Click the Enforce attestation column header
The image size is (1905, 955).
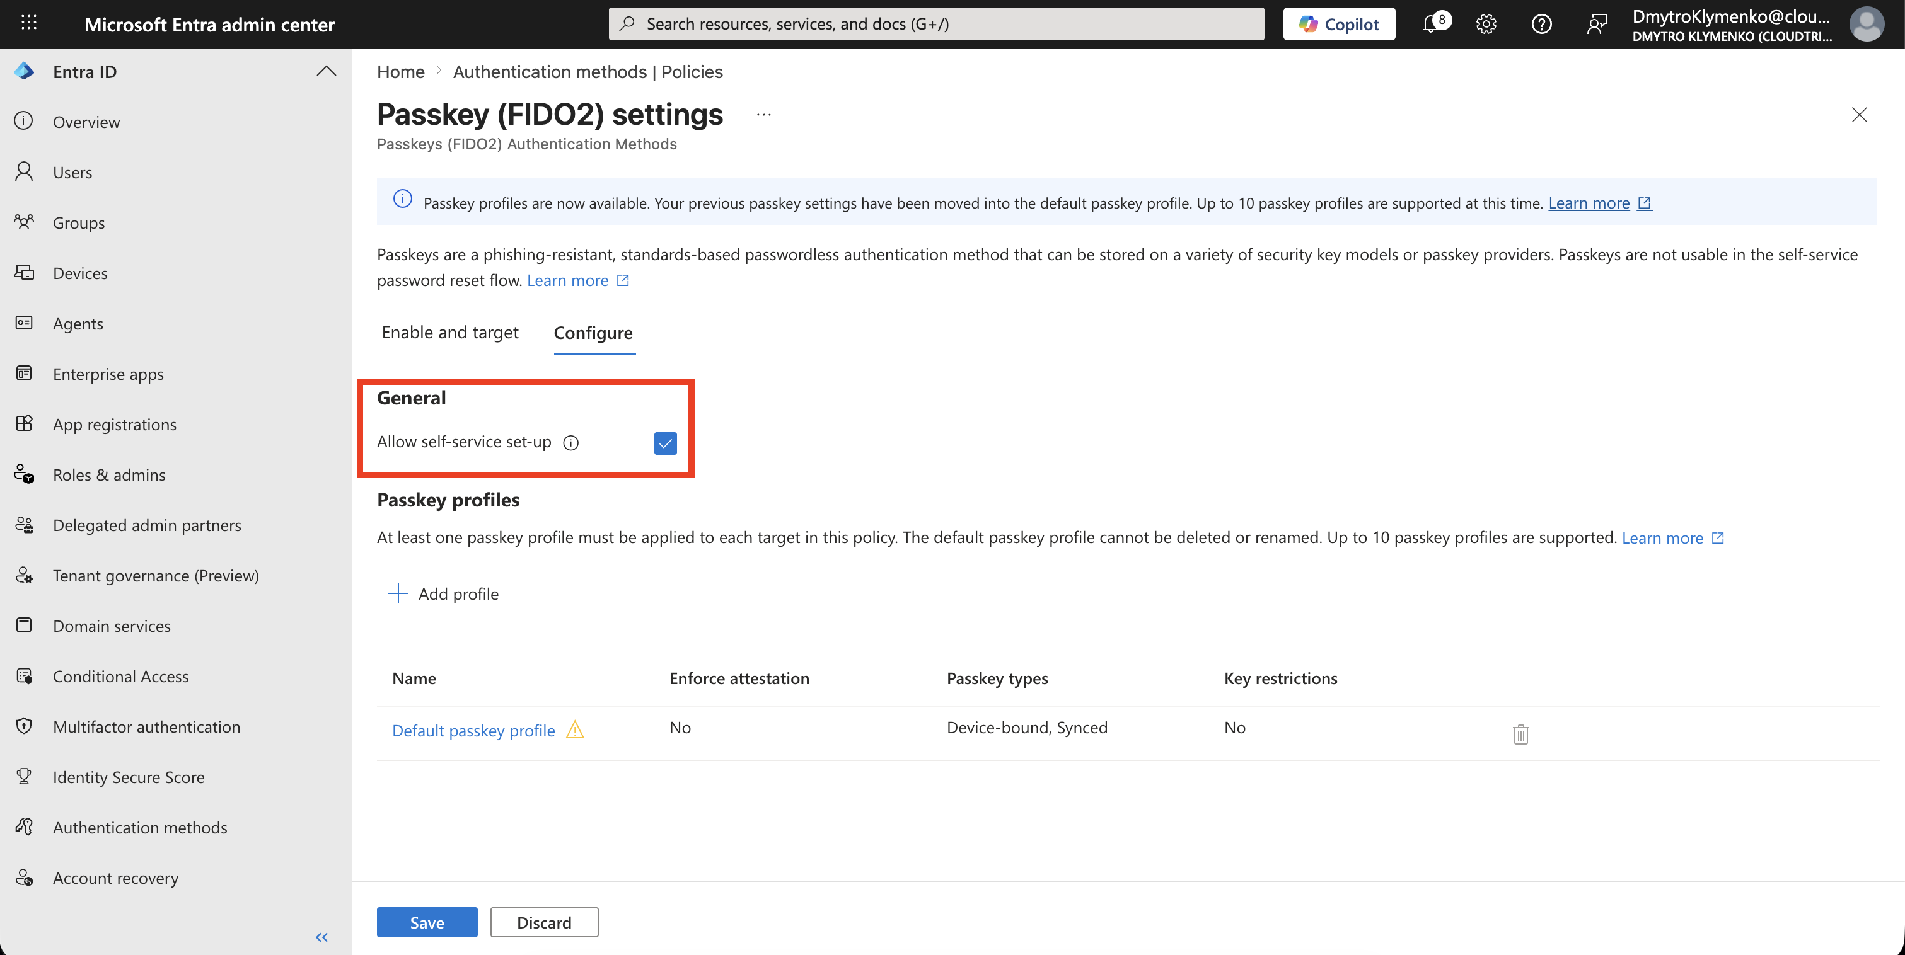coord(739,678)
